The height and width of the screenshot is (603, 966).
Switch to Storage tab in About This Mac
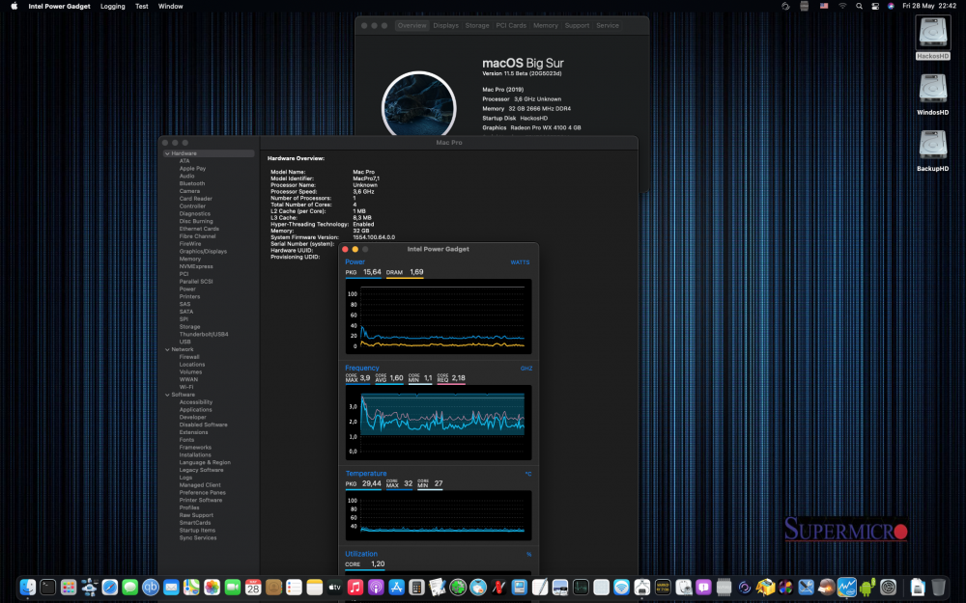(x=477, y=26)
